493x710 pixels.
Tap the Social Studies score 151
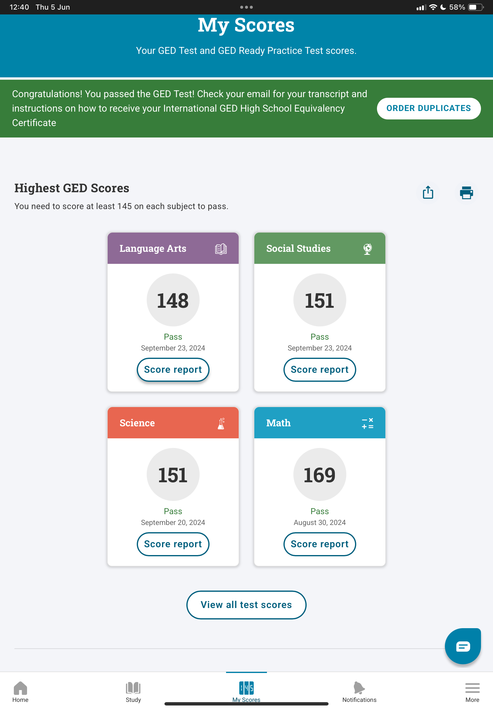point(320,300)
